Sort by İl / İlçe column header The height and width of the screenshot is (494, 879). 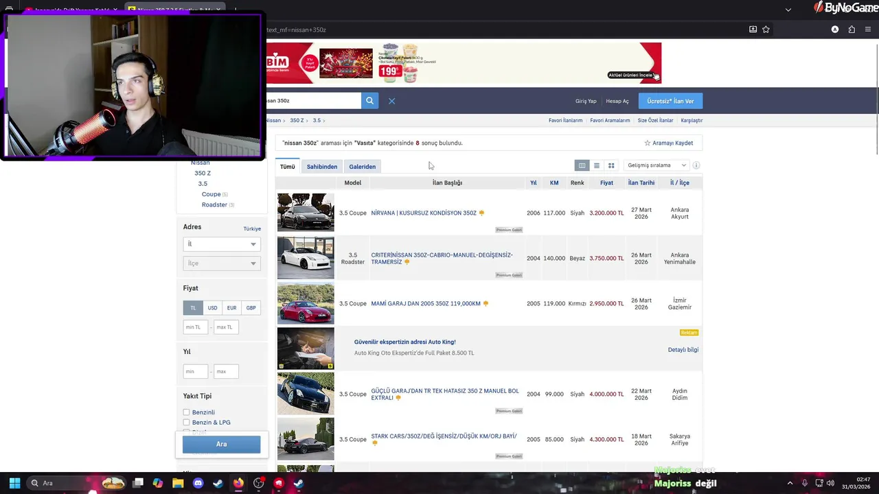(x=680, y=183)
